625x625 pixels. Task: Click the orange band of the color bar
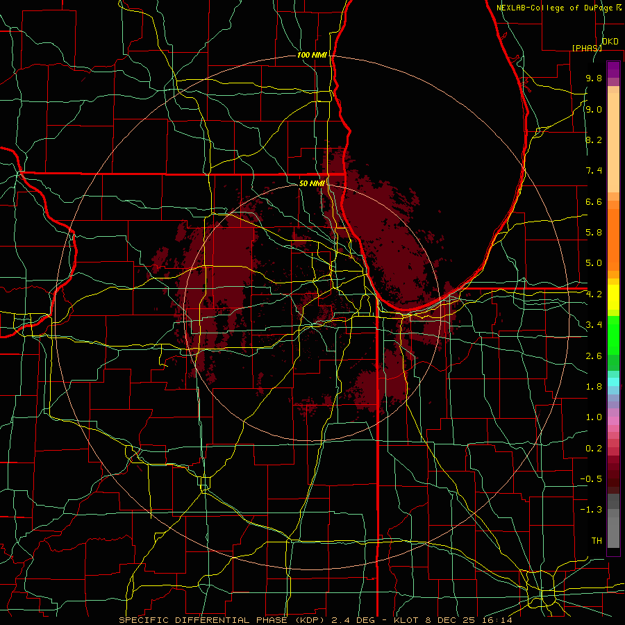(613, 240)
